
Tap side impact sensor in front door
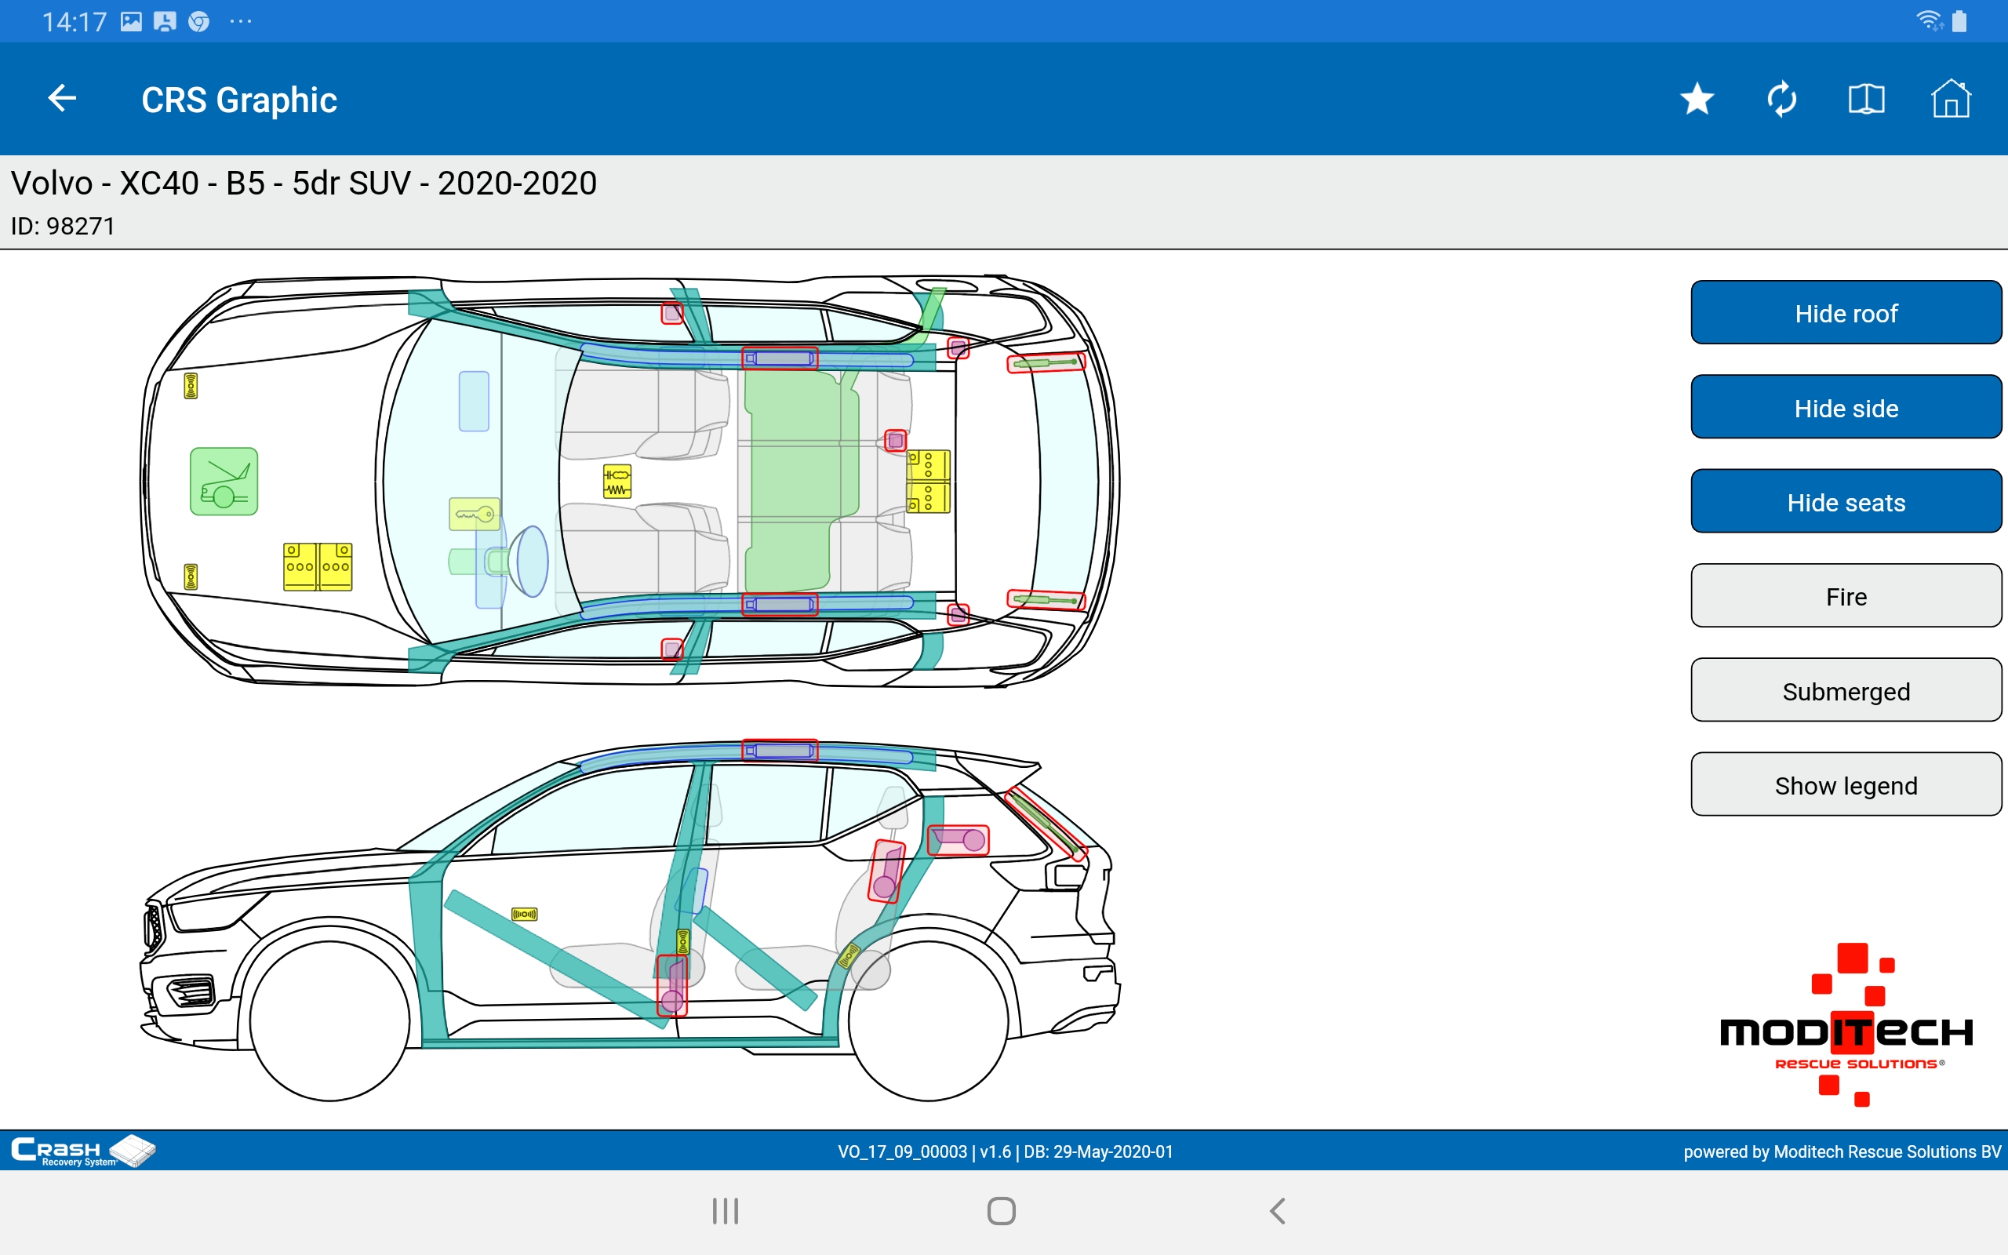pos(525,914)
